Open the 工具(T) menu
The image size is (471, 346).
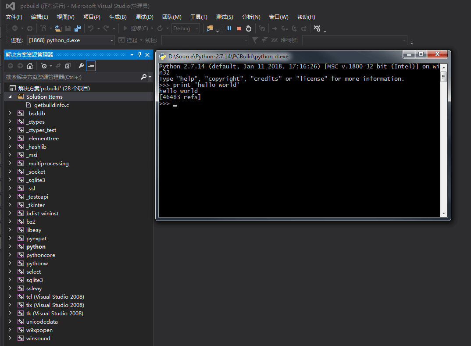pos(199,17)
